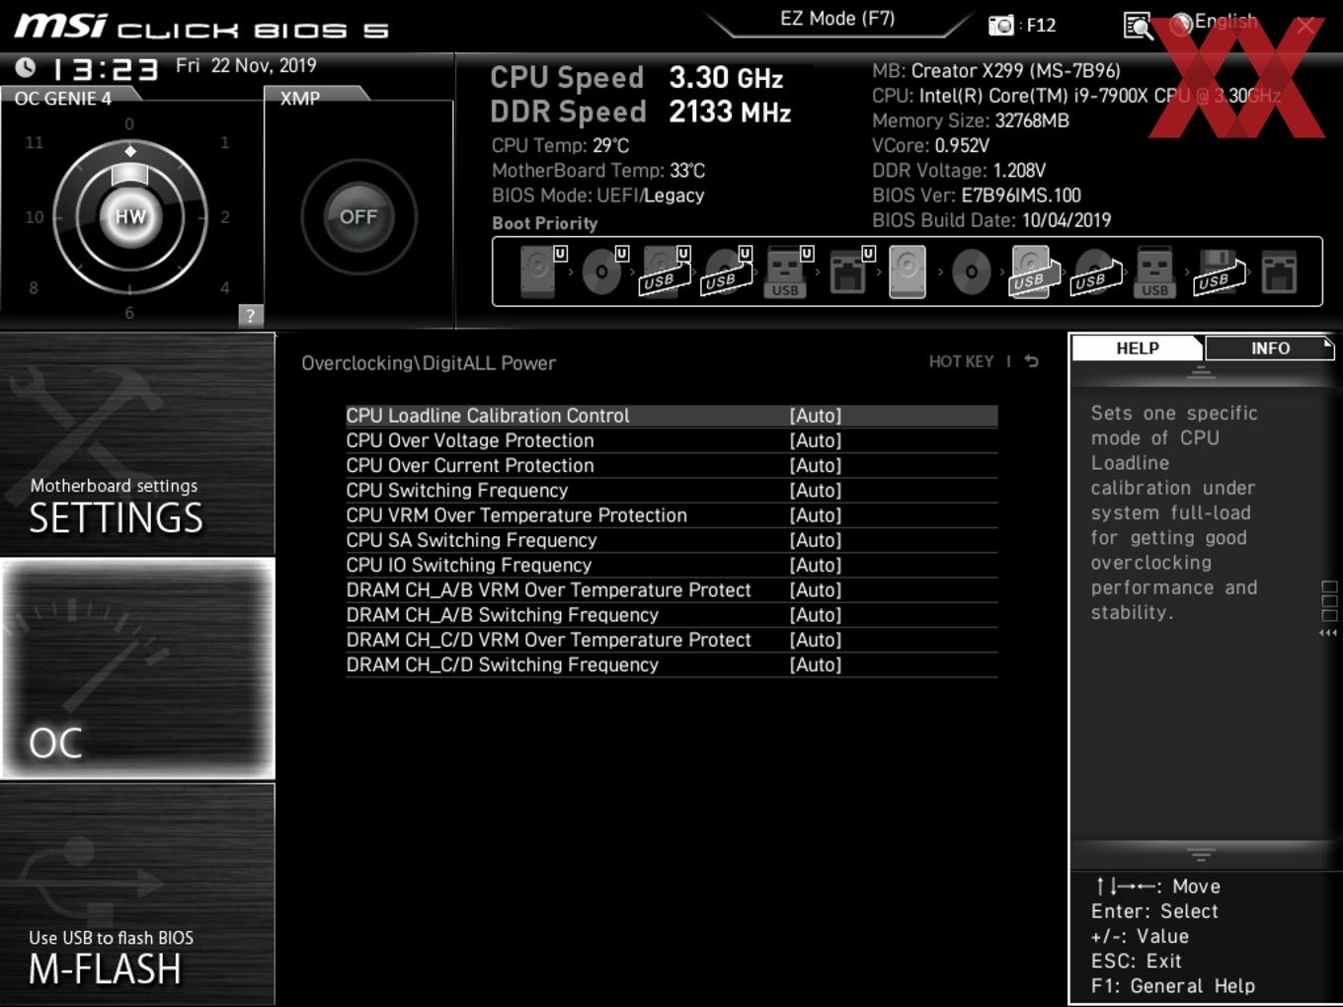Image resolution: width=1343 pixels, height=1007 pixels.
Task: Open DRAM CH_A/B Switching Frequency [Auto] value
Action: 816,614
